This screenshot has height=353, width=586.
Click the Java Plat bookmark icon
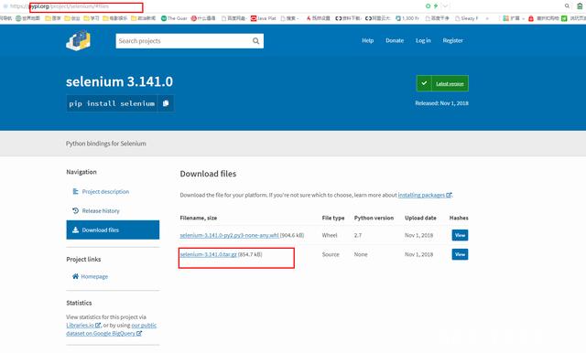pos(254,18)
